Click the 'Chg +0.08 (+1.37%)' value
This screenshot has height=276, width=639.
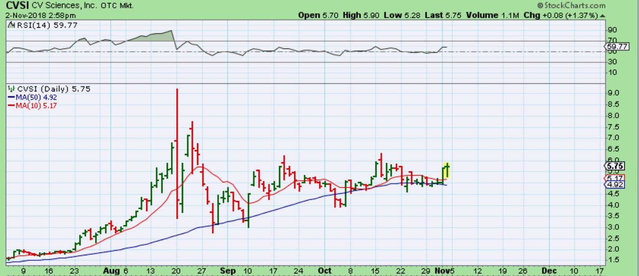pos(561,15)
